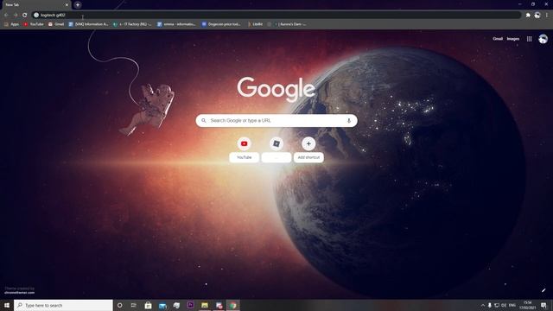Screen dimensions: 553x311
Task: Switch to Chrome on the taskbar
Action: pyautogui.click(x=232, y=305)
